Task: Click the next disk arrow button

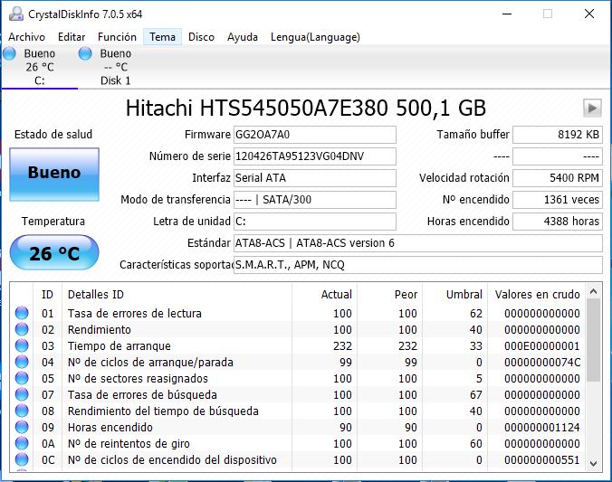Action: 592,109
